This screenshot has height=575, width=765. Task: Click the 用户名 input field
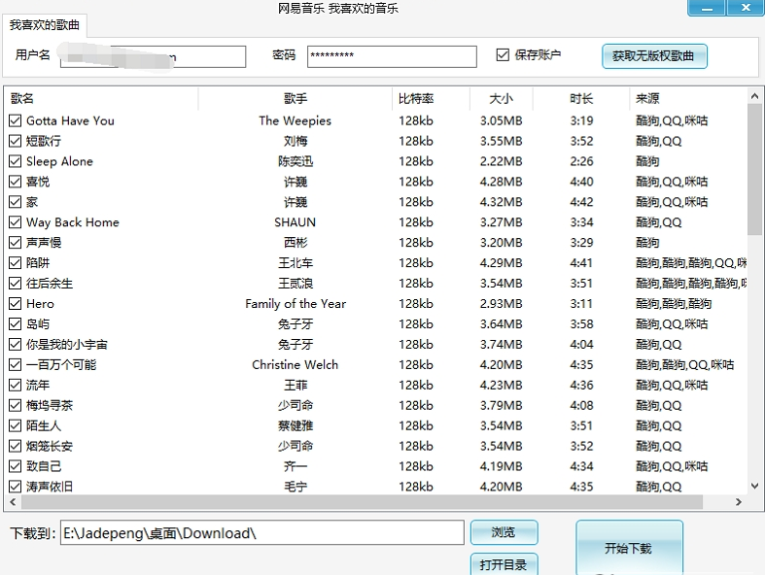click(153, 56)
